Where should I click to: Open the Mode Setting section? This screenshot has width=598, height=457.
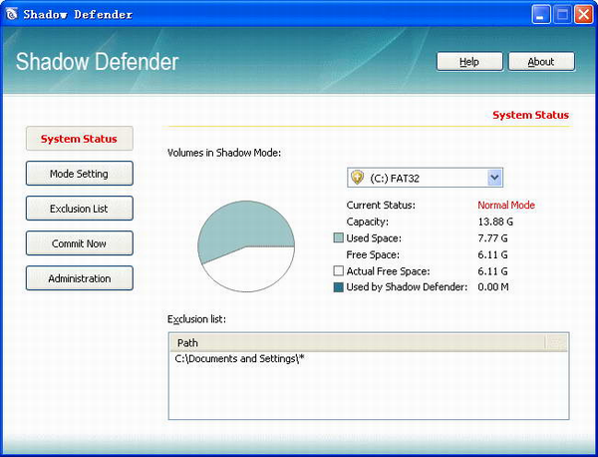point(79,174)
